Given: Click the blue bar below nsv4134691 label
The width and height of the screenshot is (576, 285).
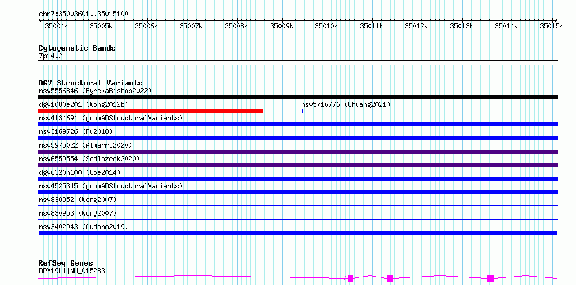Looking at the screenshot, I should coord(298,124).
